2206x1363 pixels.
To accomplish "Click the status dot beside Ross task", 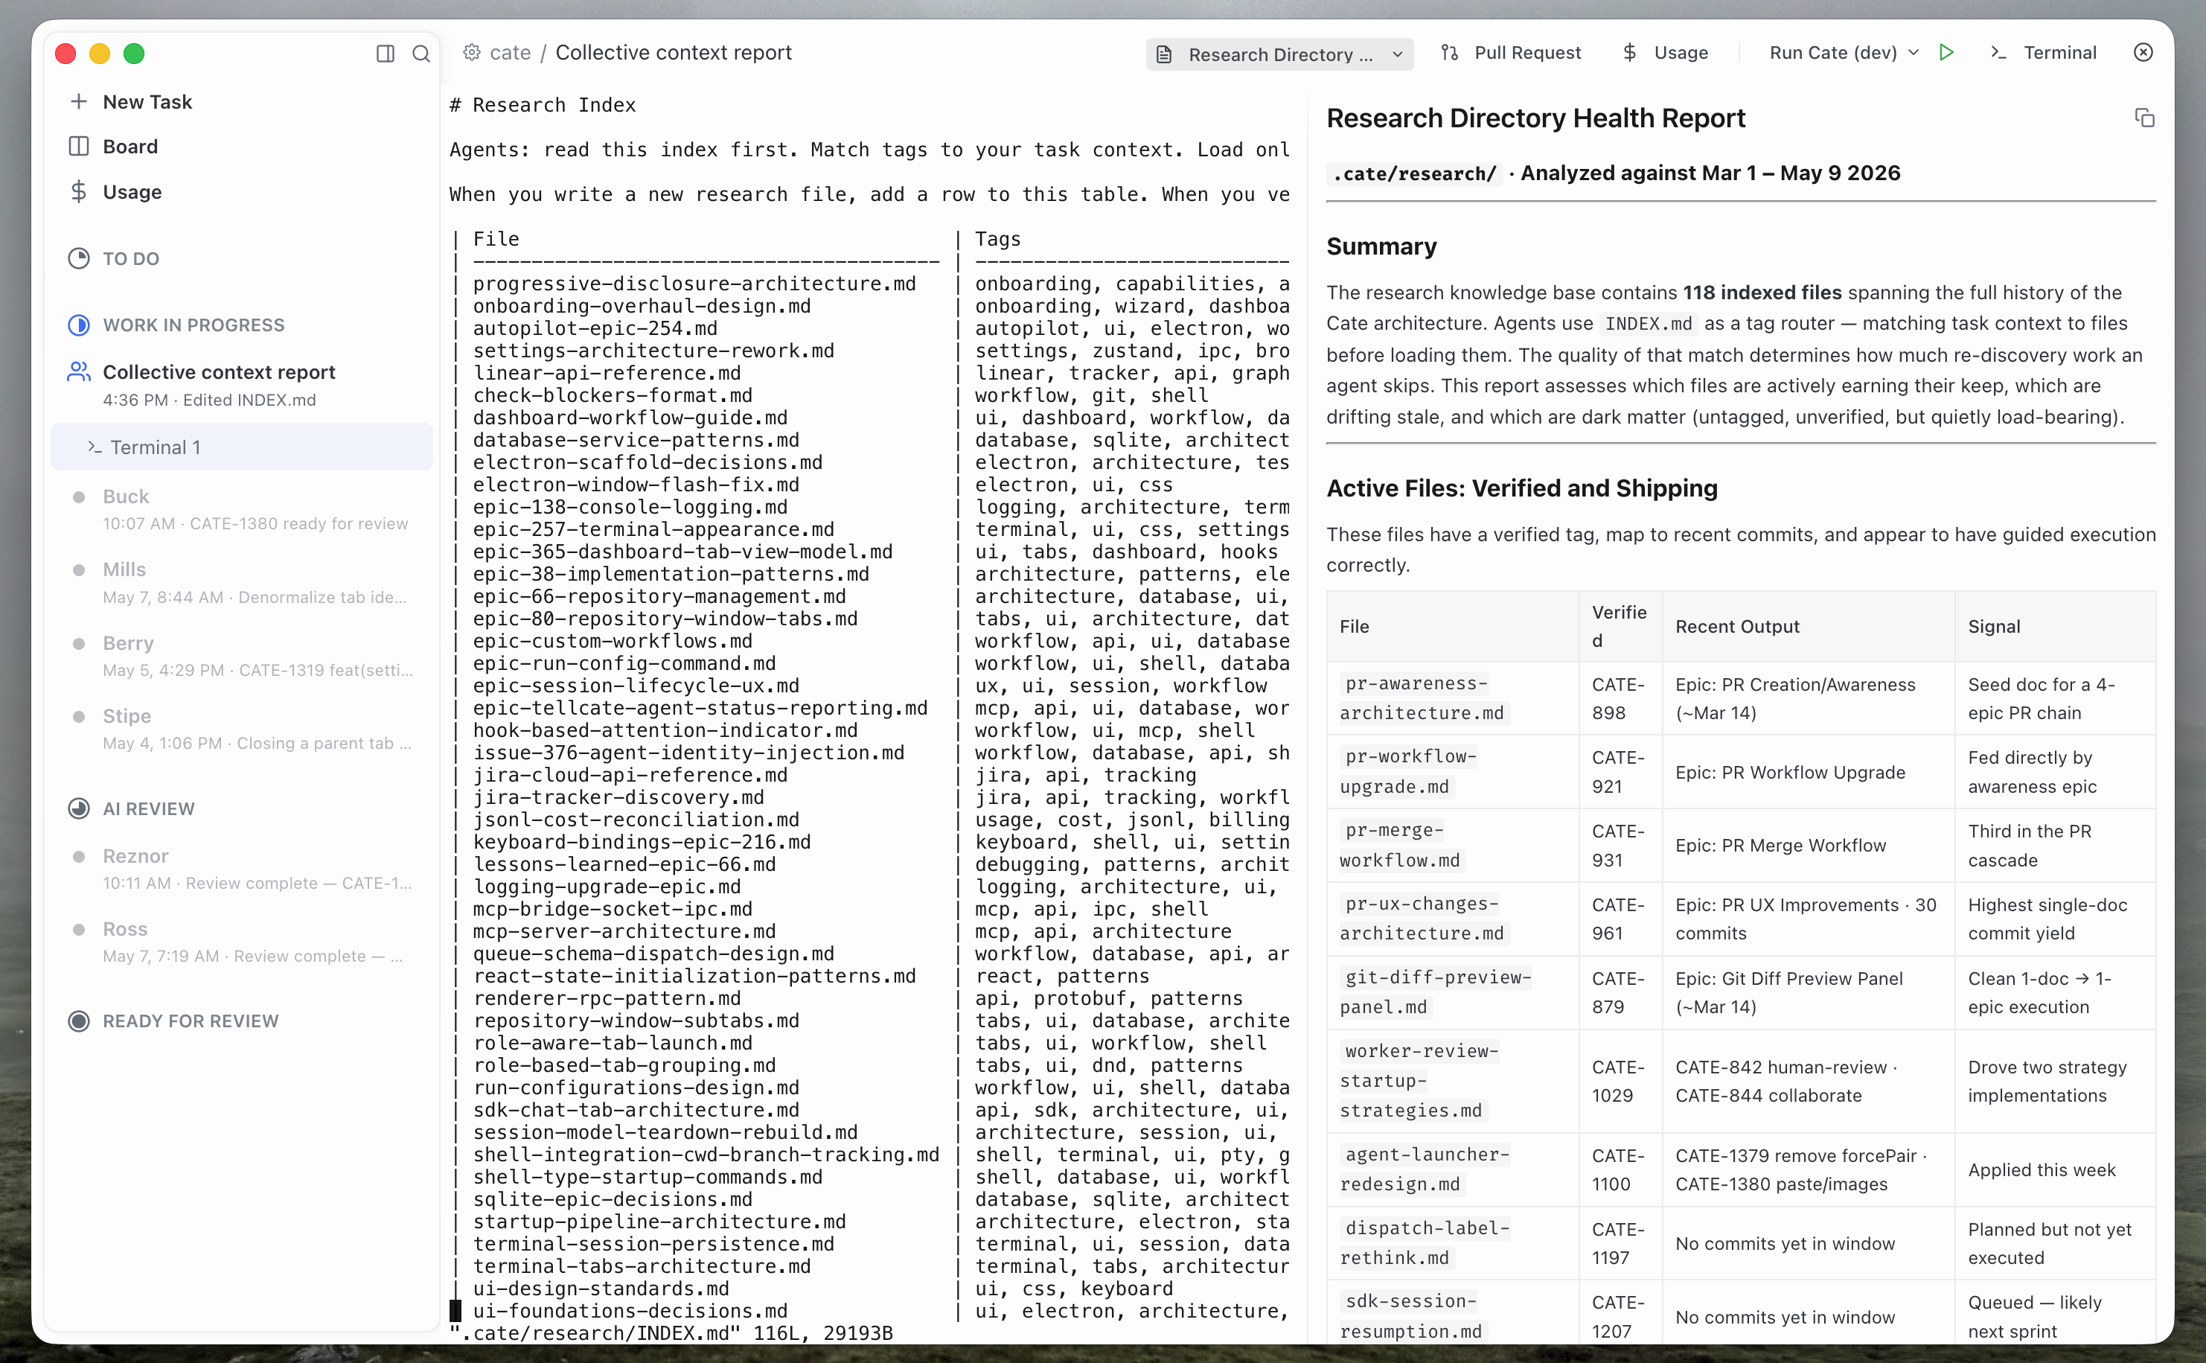I will point(78,930).
